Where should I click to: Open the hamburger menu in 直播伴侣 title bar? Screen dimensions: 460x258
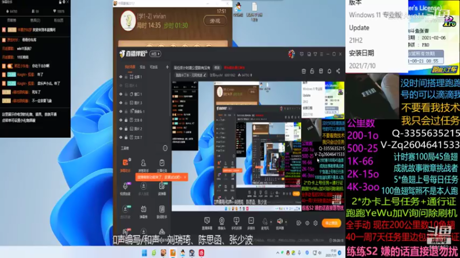point(321,54)
